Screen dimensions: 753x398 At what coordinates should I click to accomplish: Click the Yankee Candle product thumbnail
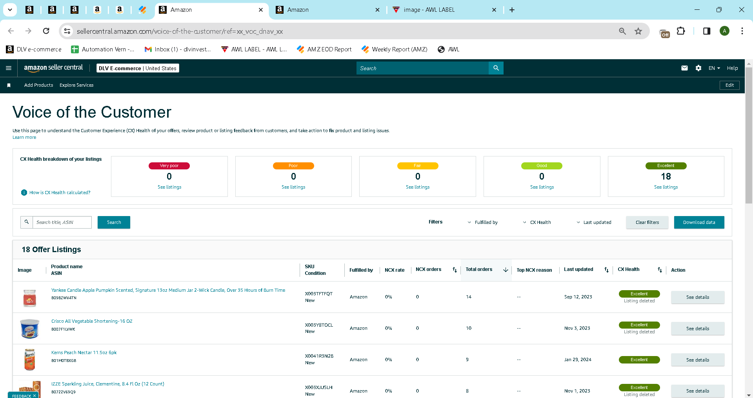point(30,297)
